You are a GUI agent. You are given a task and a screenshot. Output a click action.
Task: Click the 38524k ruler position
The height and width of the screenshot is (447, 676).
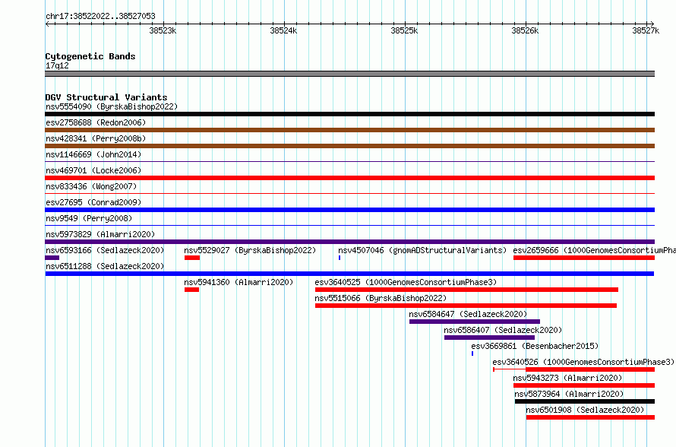(x=283, y=30)
